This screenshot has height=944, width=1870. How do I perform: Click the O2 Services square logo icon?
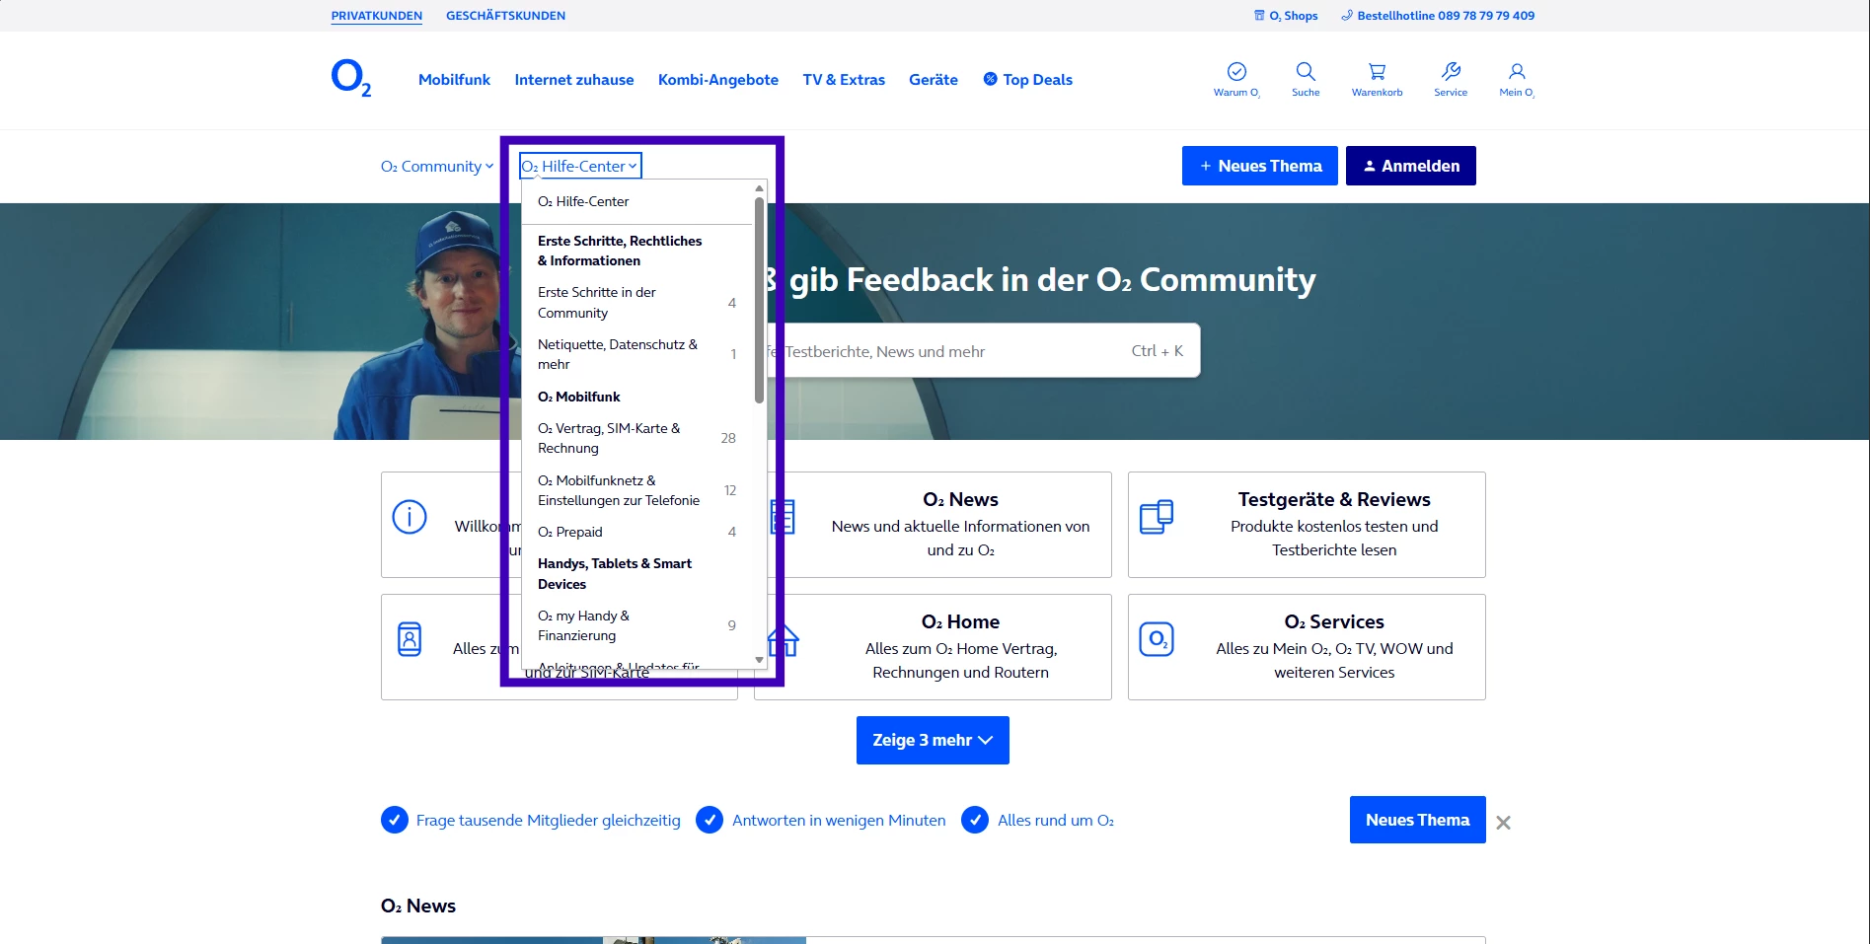tap(1157, 639)
